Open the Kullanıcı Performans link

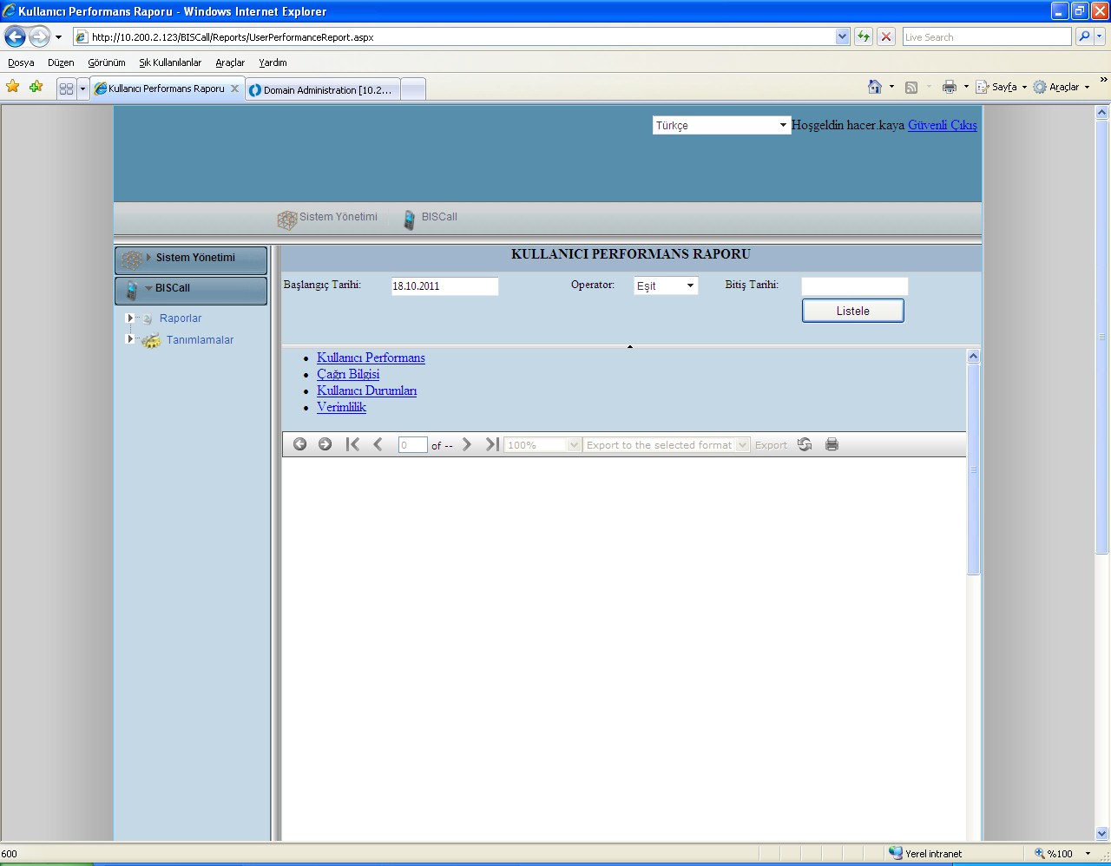pos(371,358)
